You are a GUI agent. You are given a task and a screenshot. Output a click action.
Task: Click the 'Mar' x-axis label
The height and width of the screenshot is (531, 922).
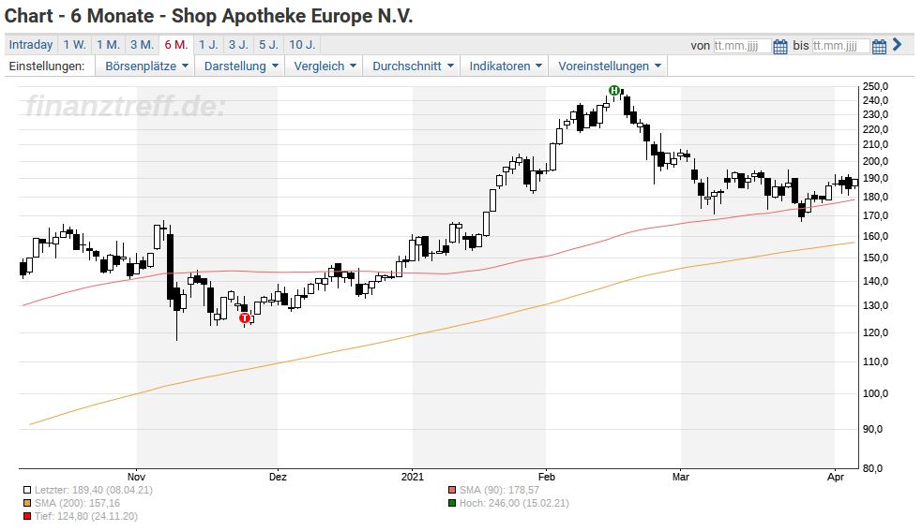point(680,477)
